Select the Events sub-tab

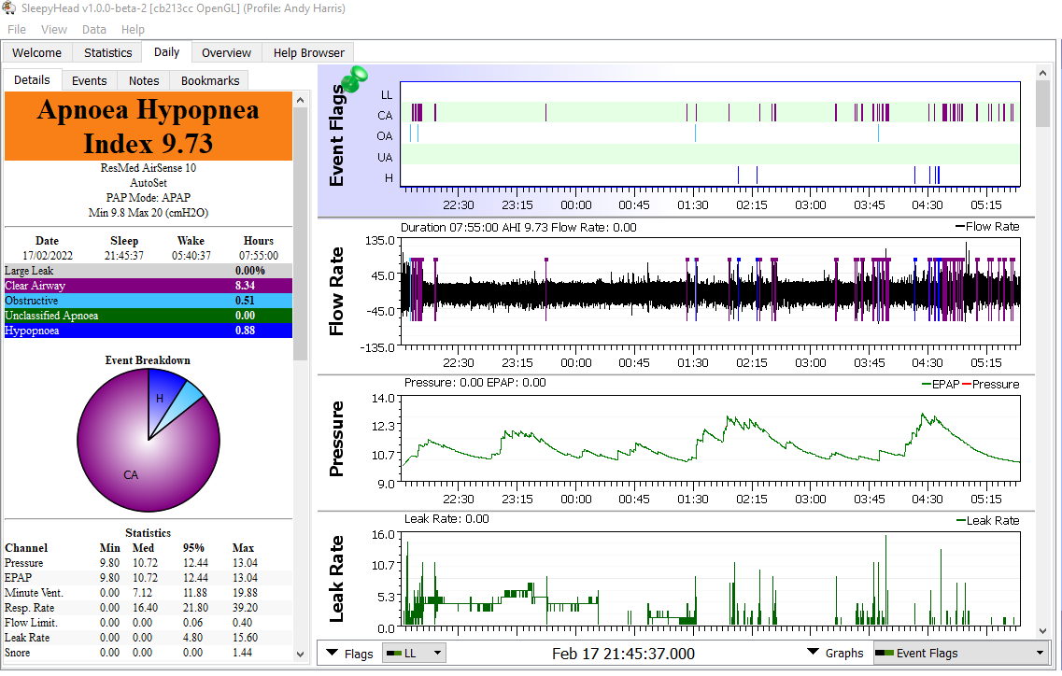coord(90,80)
